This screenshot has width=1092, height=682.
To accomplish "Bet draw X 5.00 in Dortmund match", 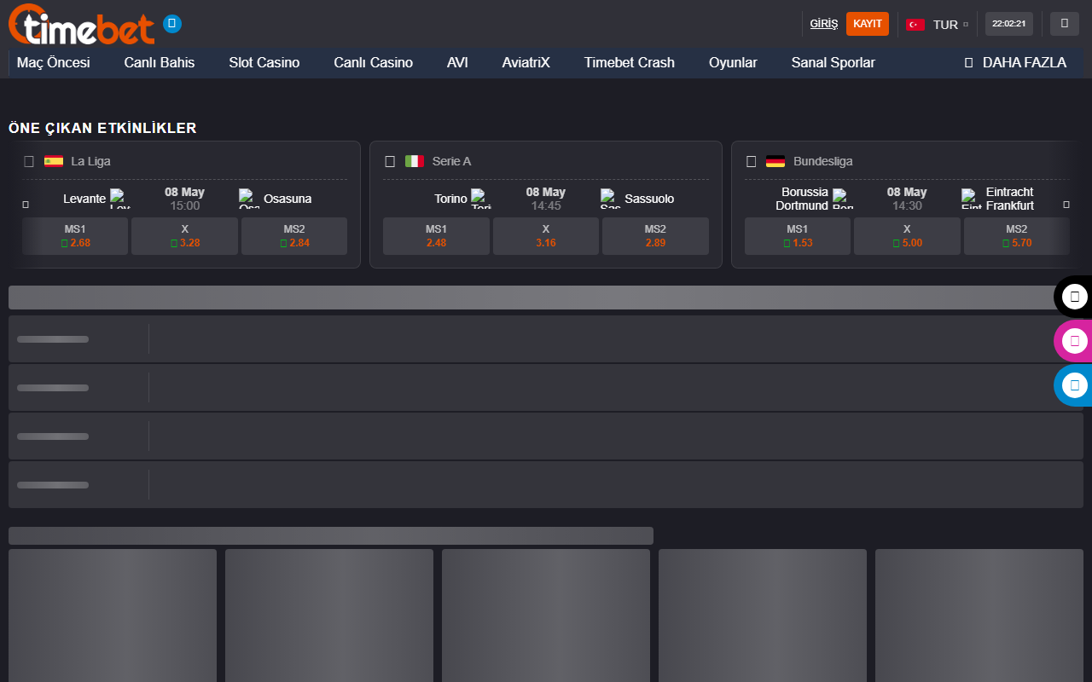I will tap(907, 236).
